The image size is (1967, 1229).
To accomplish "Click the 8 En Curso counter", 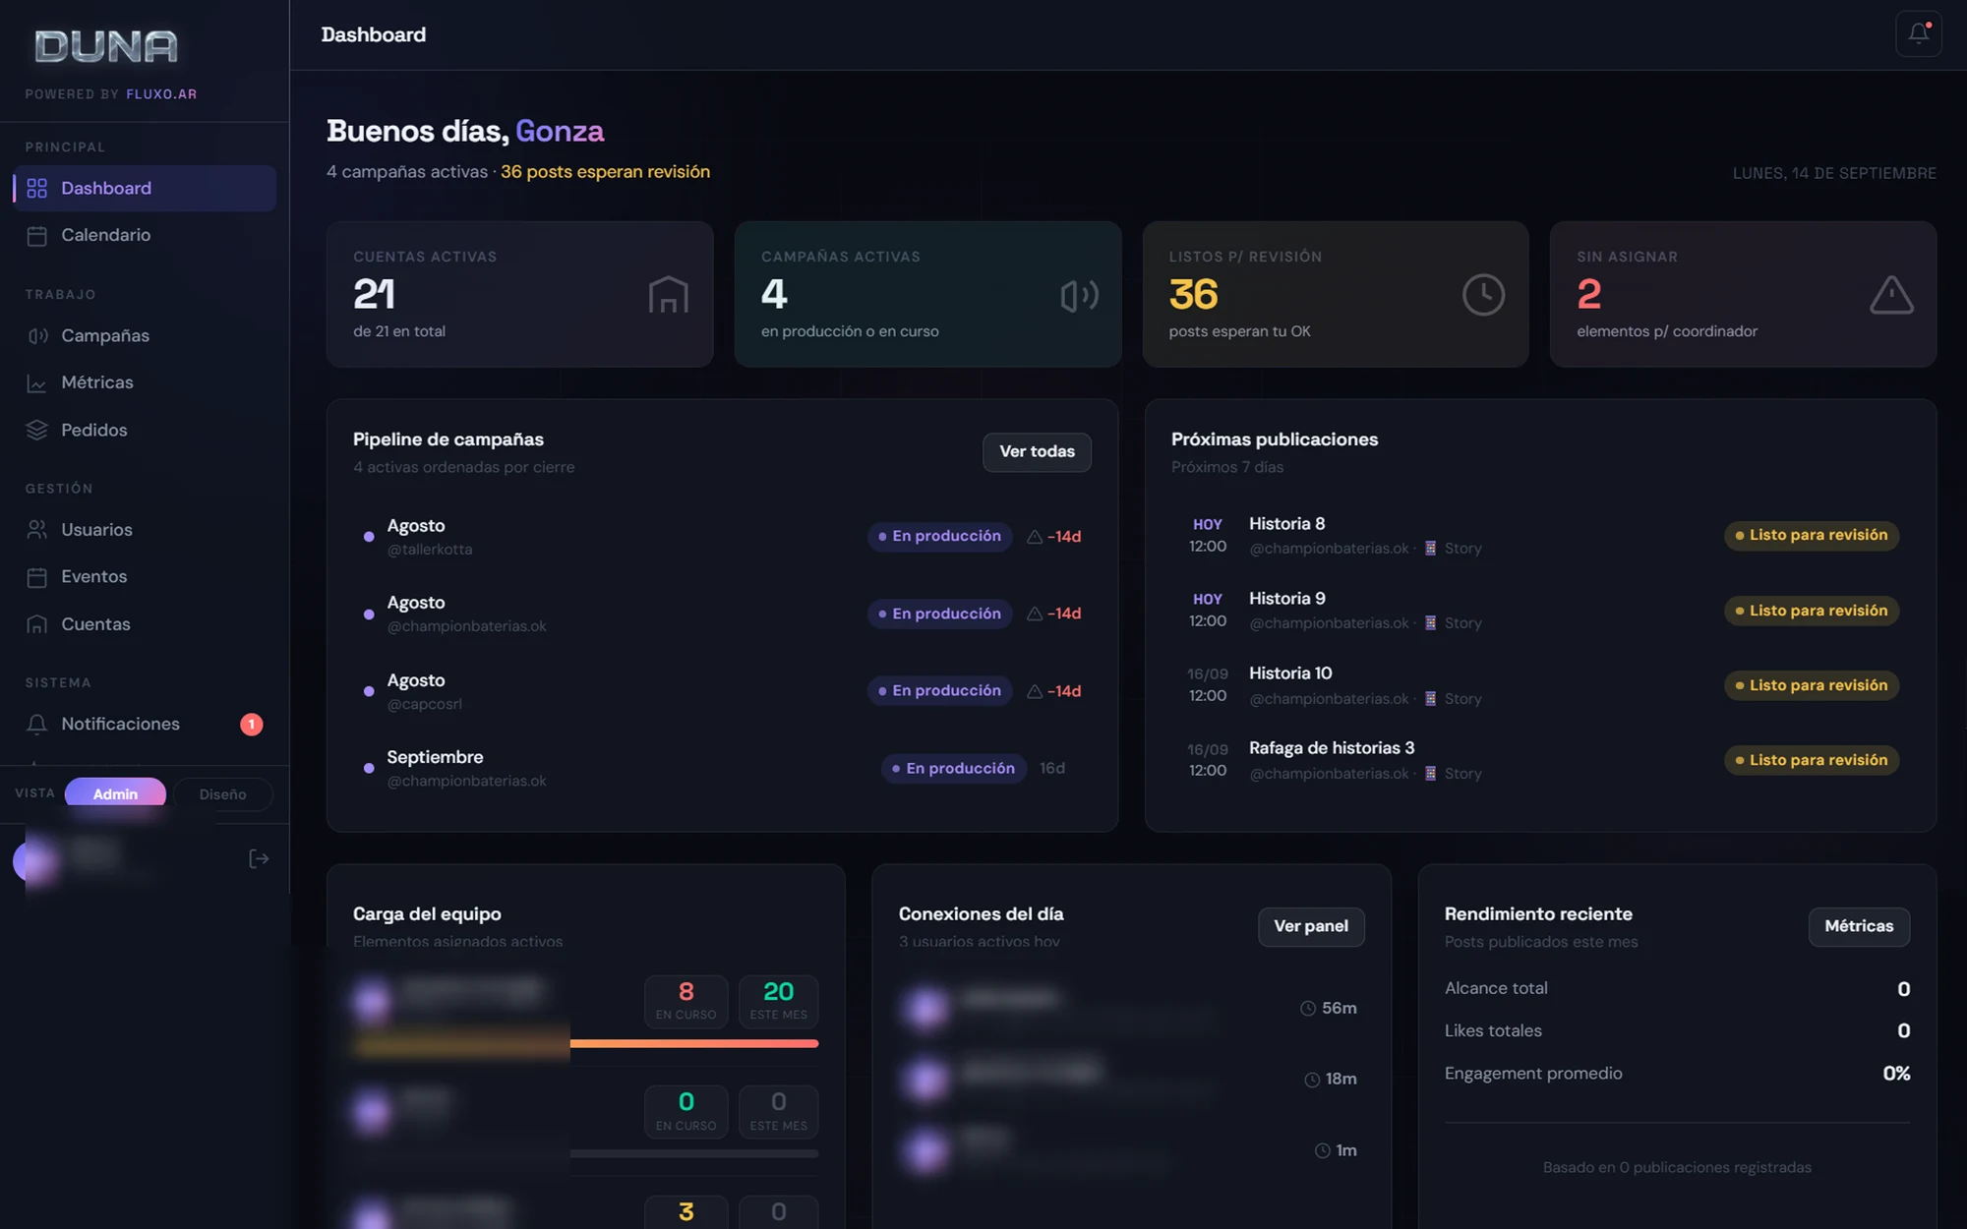I will [686, 1001].
